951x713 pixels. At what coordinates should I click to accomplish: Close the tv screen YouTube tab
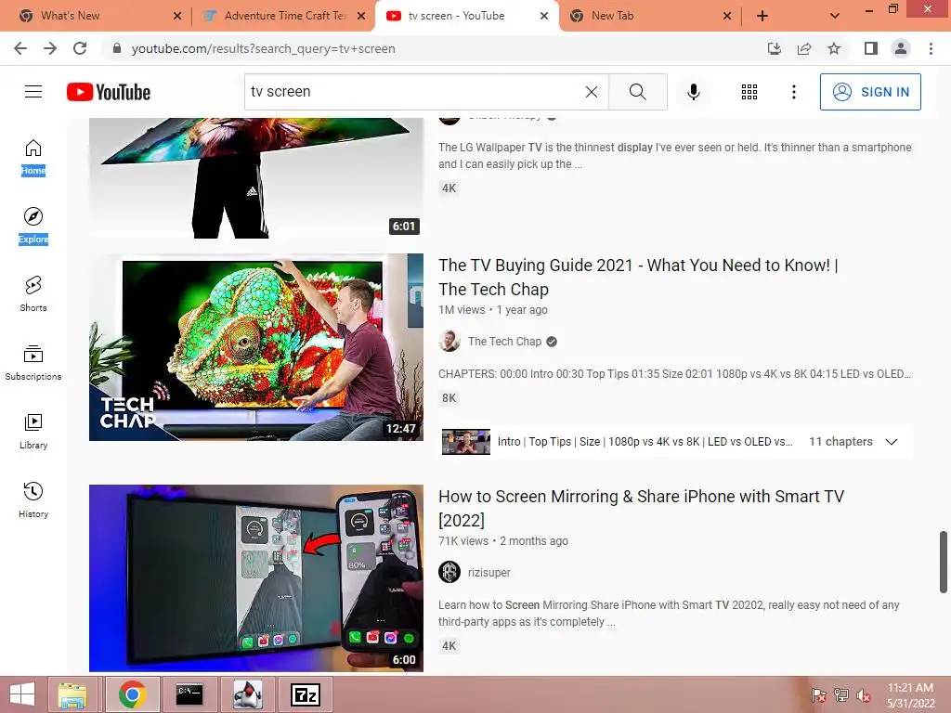[544, 16]
